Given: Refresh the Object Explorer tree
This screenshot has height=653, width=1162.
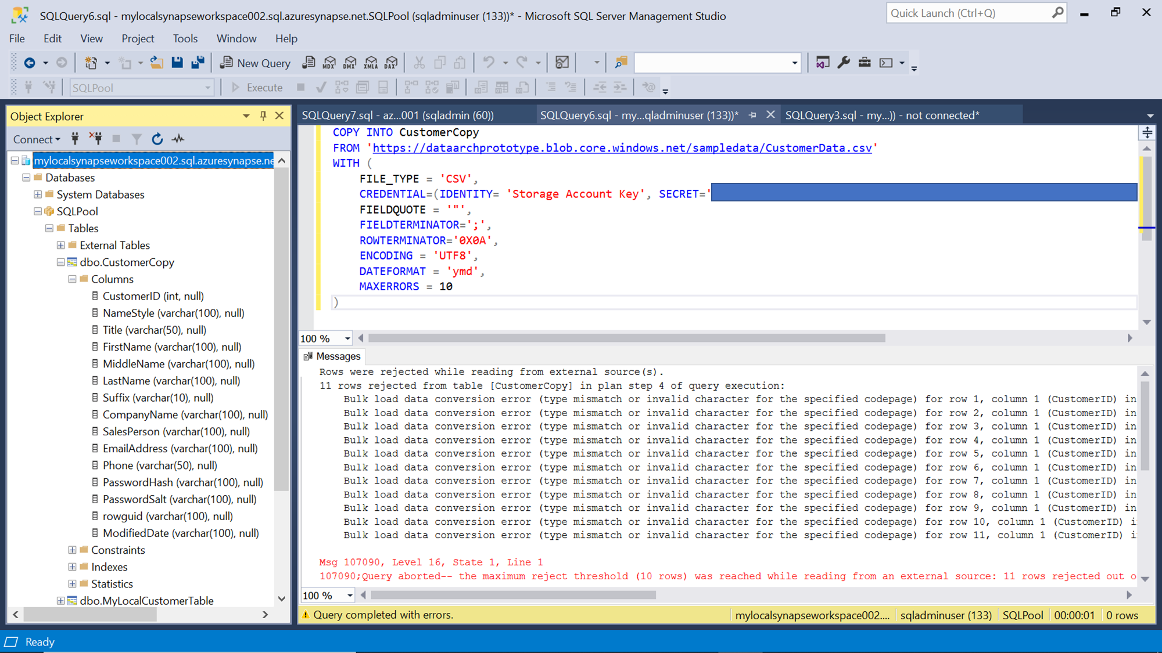Looking at the screenshot, I should point(157,139).
